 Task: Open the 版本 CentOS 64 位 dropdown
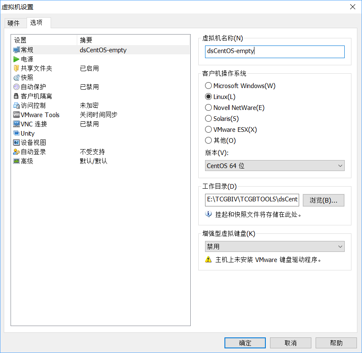pos(275,166)
